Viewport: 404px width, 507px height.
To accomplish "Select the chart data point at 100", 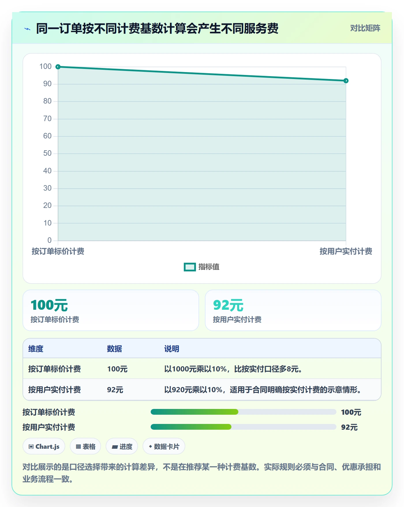I will point(58,67).
